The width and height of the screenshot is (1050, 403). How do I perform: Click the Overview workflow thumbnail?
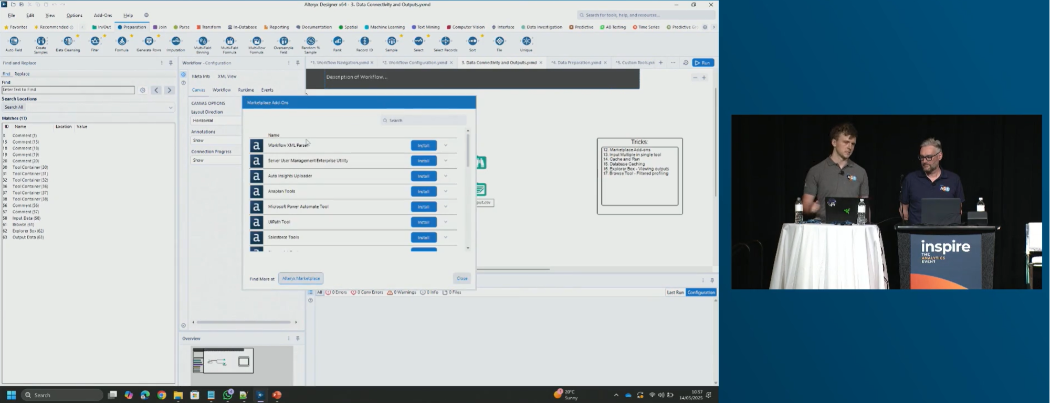223,361
